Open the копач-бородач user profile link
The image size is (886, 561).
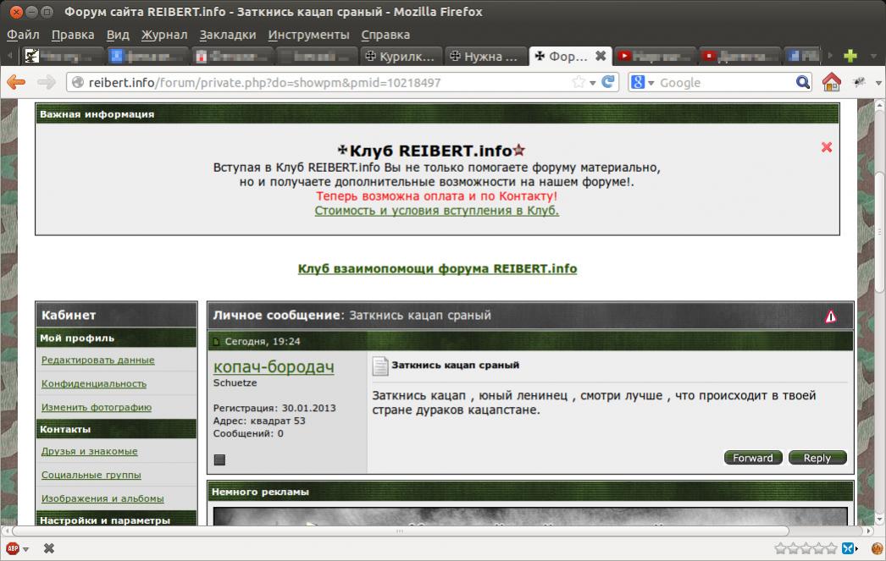274,366
